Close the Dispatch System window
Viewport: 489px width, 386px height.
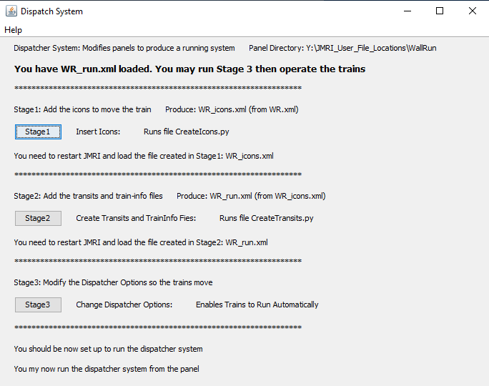[x=473, y=11]
